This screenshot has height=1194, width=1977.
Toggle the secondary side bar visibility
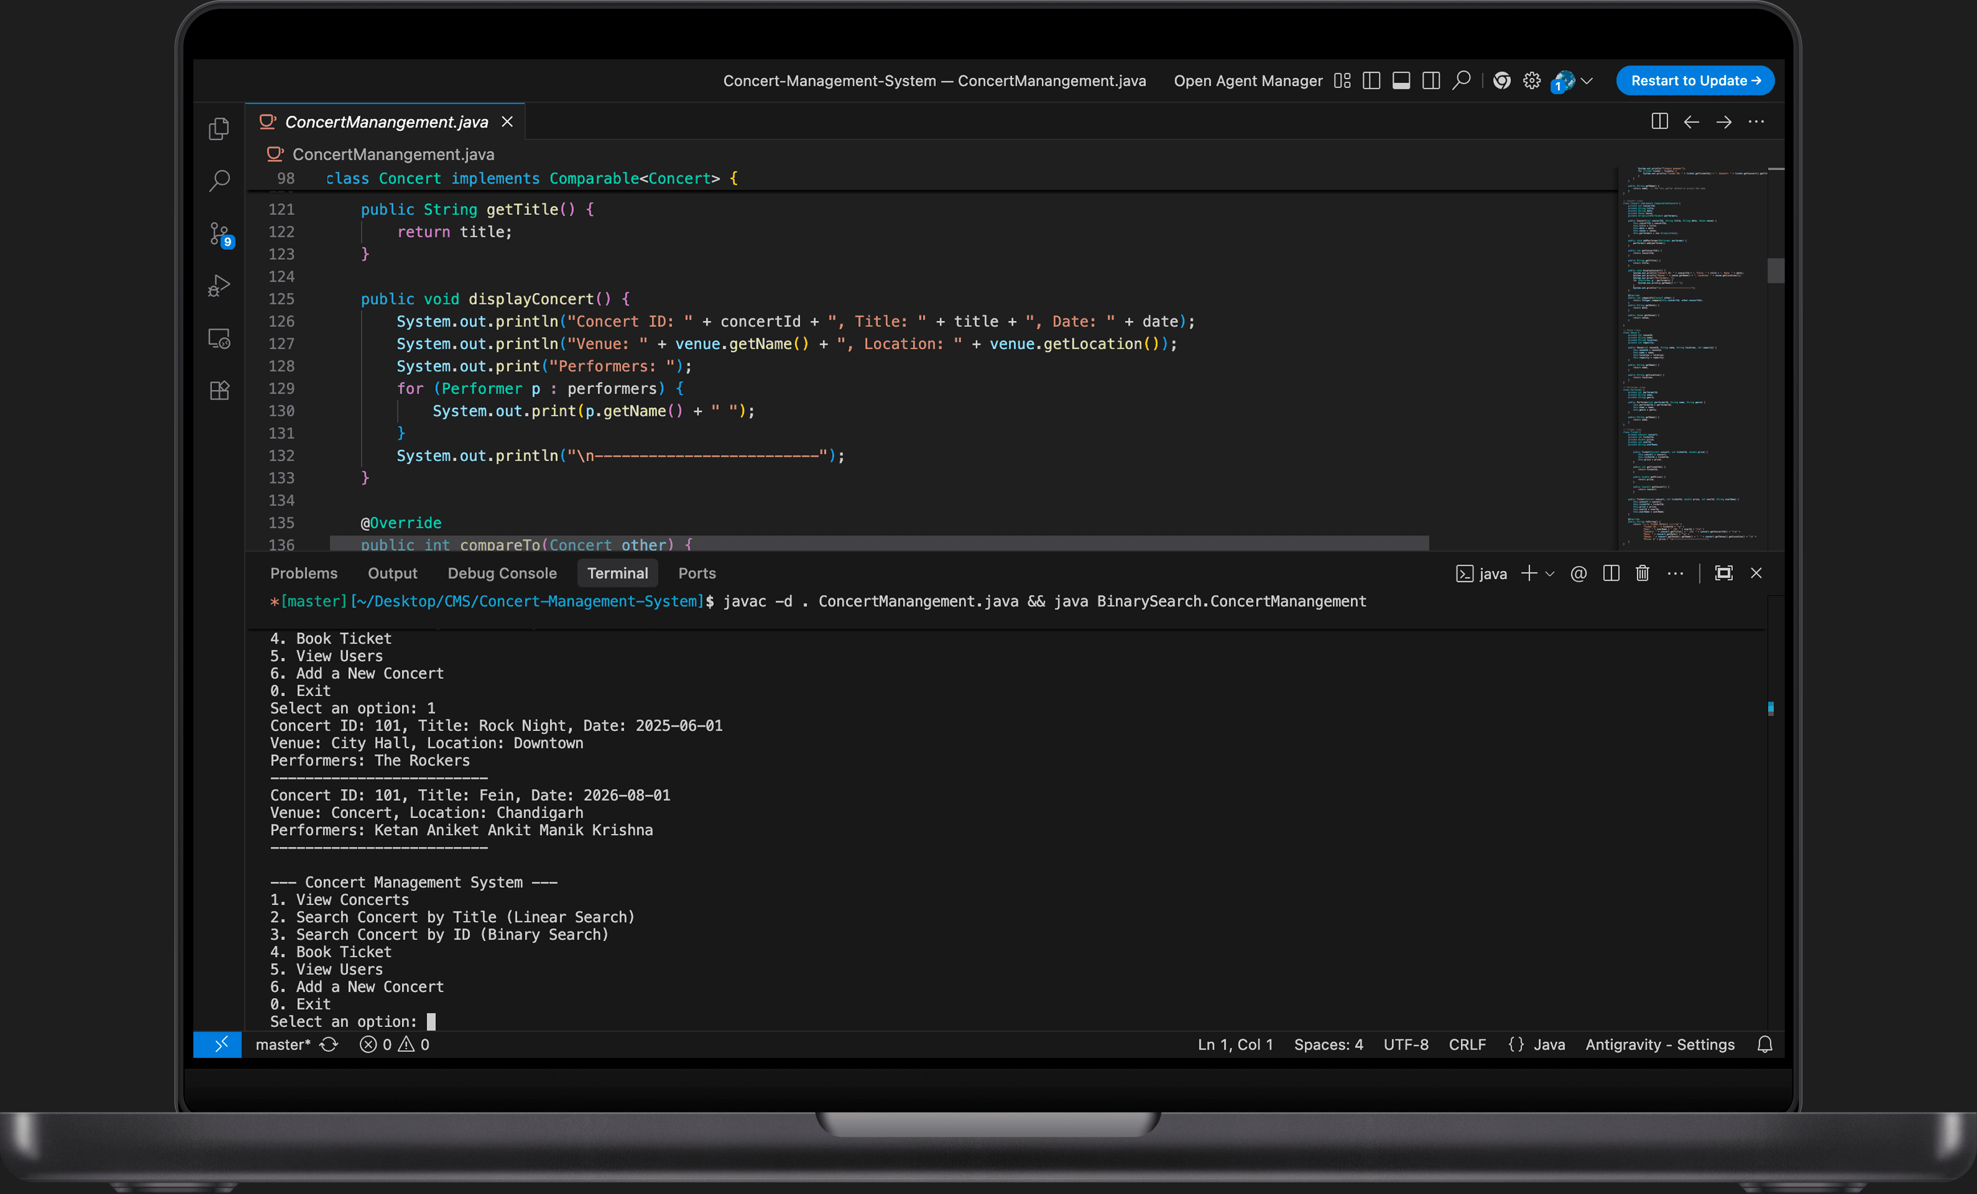click(1431, 81)
